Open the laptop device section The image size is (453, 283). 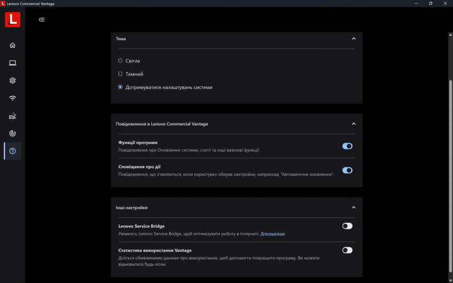coord(12,63)
